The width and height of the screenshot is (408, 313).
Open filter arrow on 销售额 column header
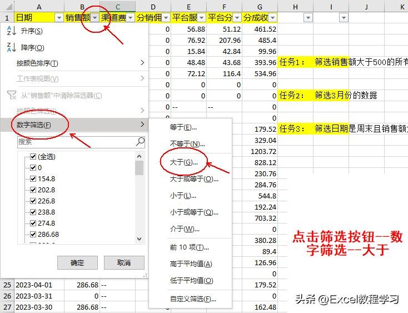95,18
